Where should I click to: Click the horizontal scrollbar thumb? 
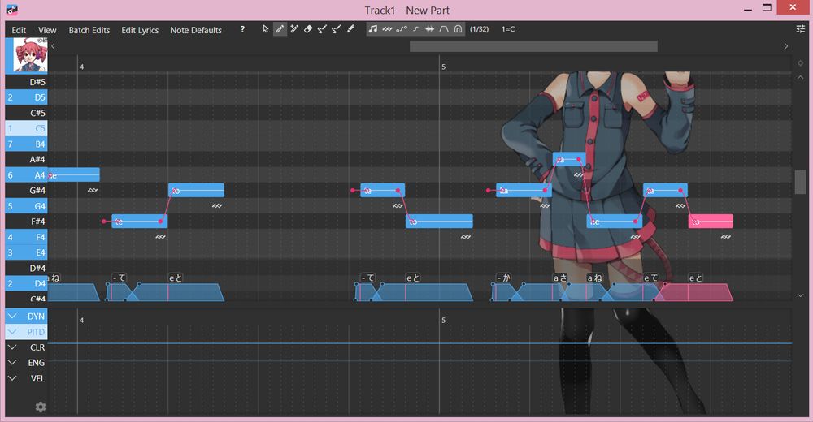coord(533,46)
